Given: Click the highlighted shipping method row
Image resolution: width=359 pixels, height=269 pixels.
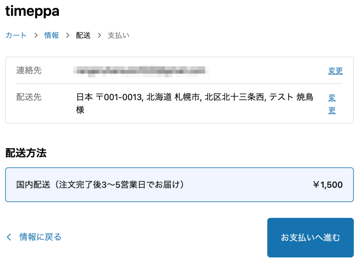Looking at the screenshot, I should 179,185.
